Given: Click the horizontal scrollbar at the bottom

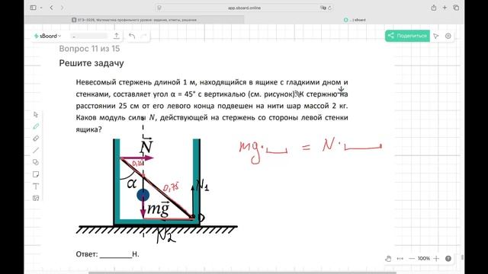Looking at the screenshot, I should point(242,272).
